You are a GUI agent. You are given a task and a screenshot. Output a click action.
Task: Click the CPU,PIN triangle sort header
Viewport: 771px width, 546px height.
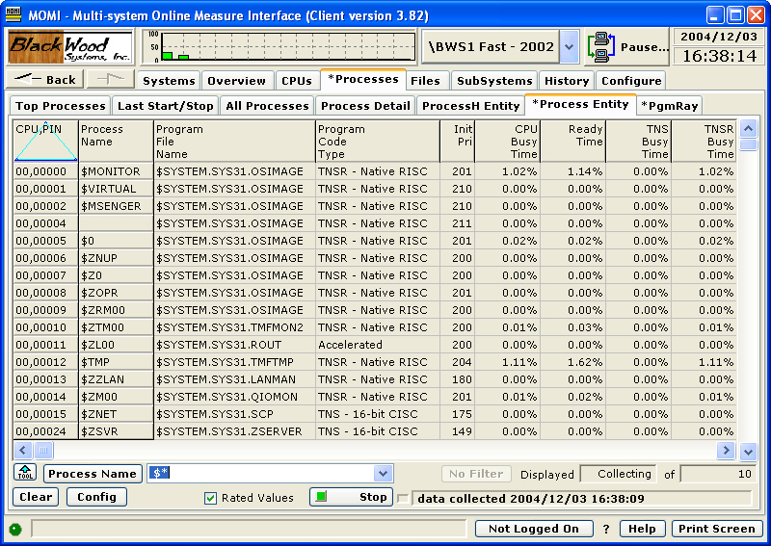click(44, 141)
